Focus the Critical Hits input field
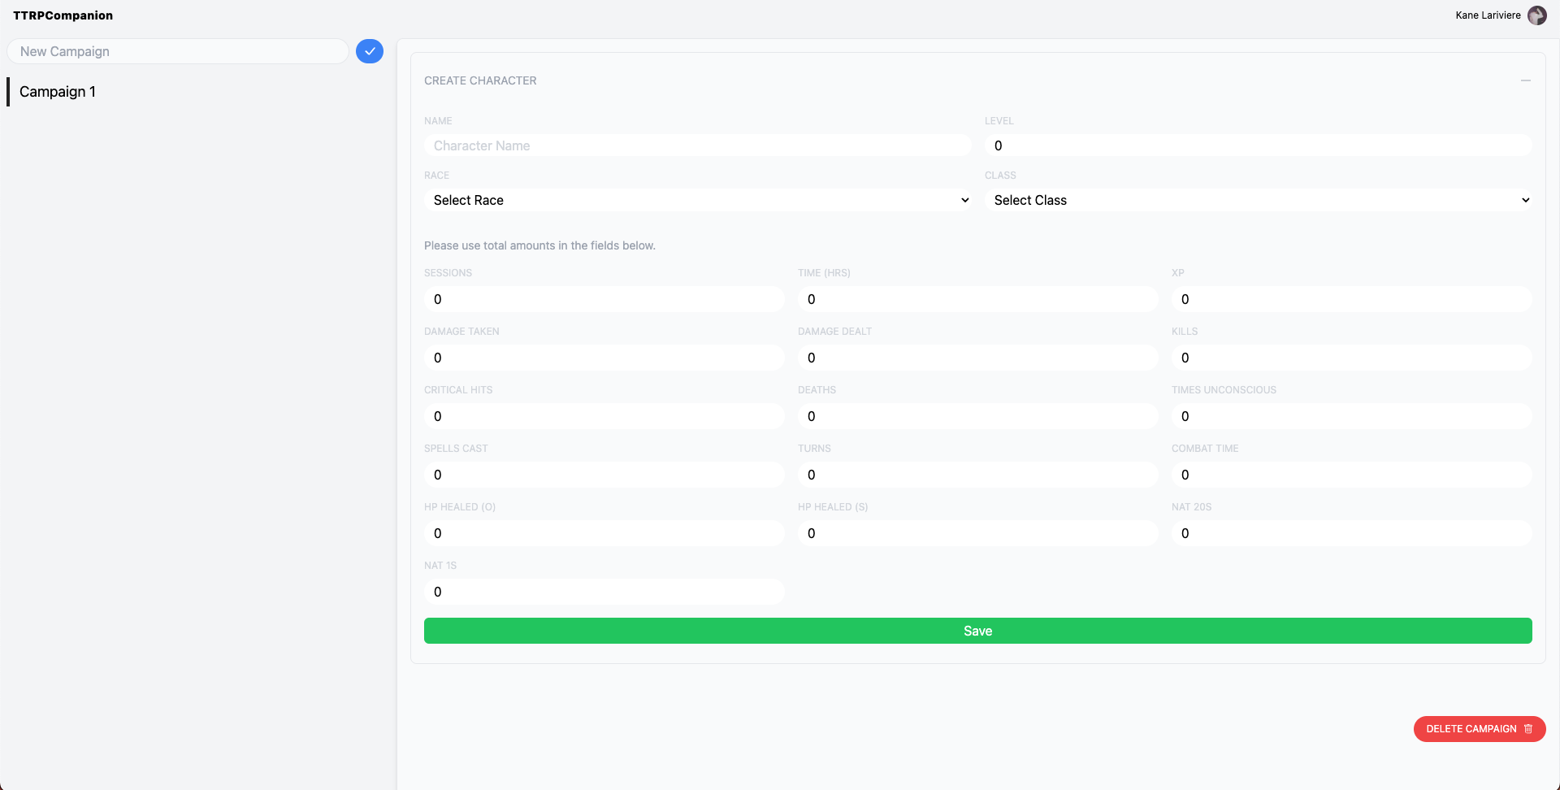Image resolution: width=1560 pixels, height=790 pixels. 604,416
